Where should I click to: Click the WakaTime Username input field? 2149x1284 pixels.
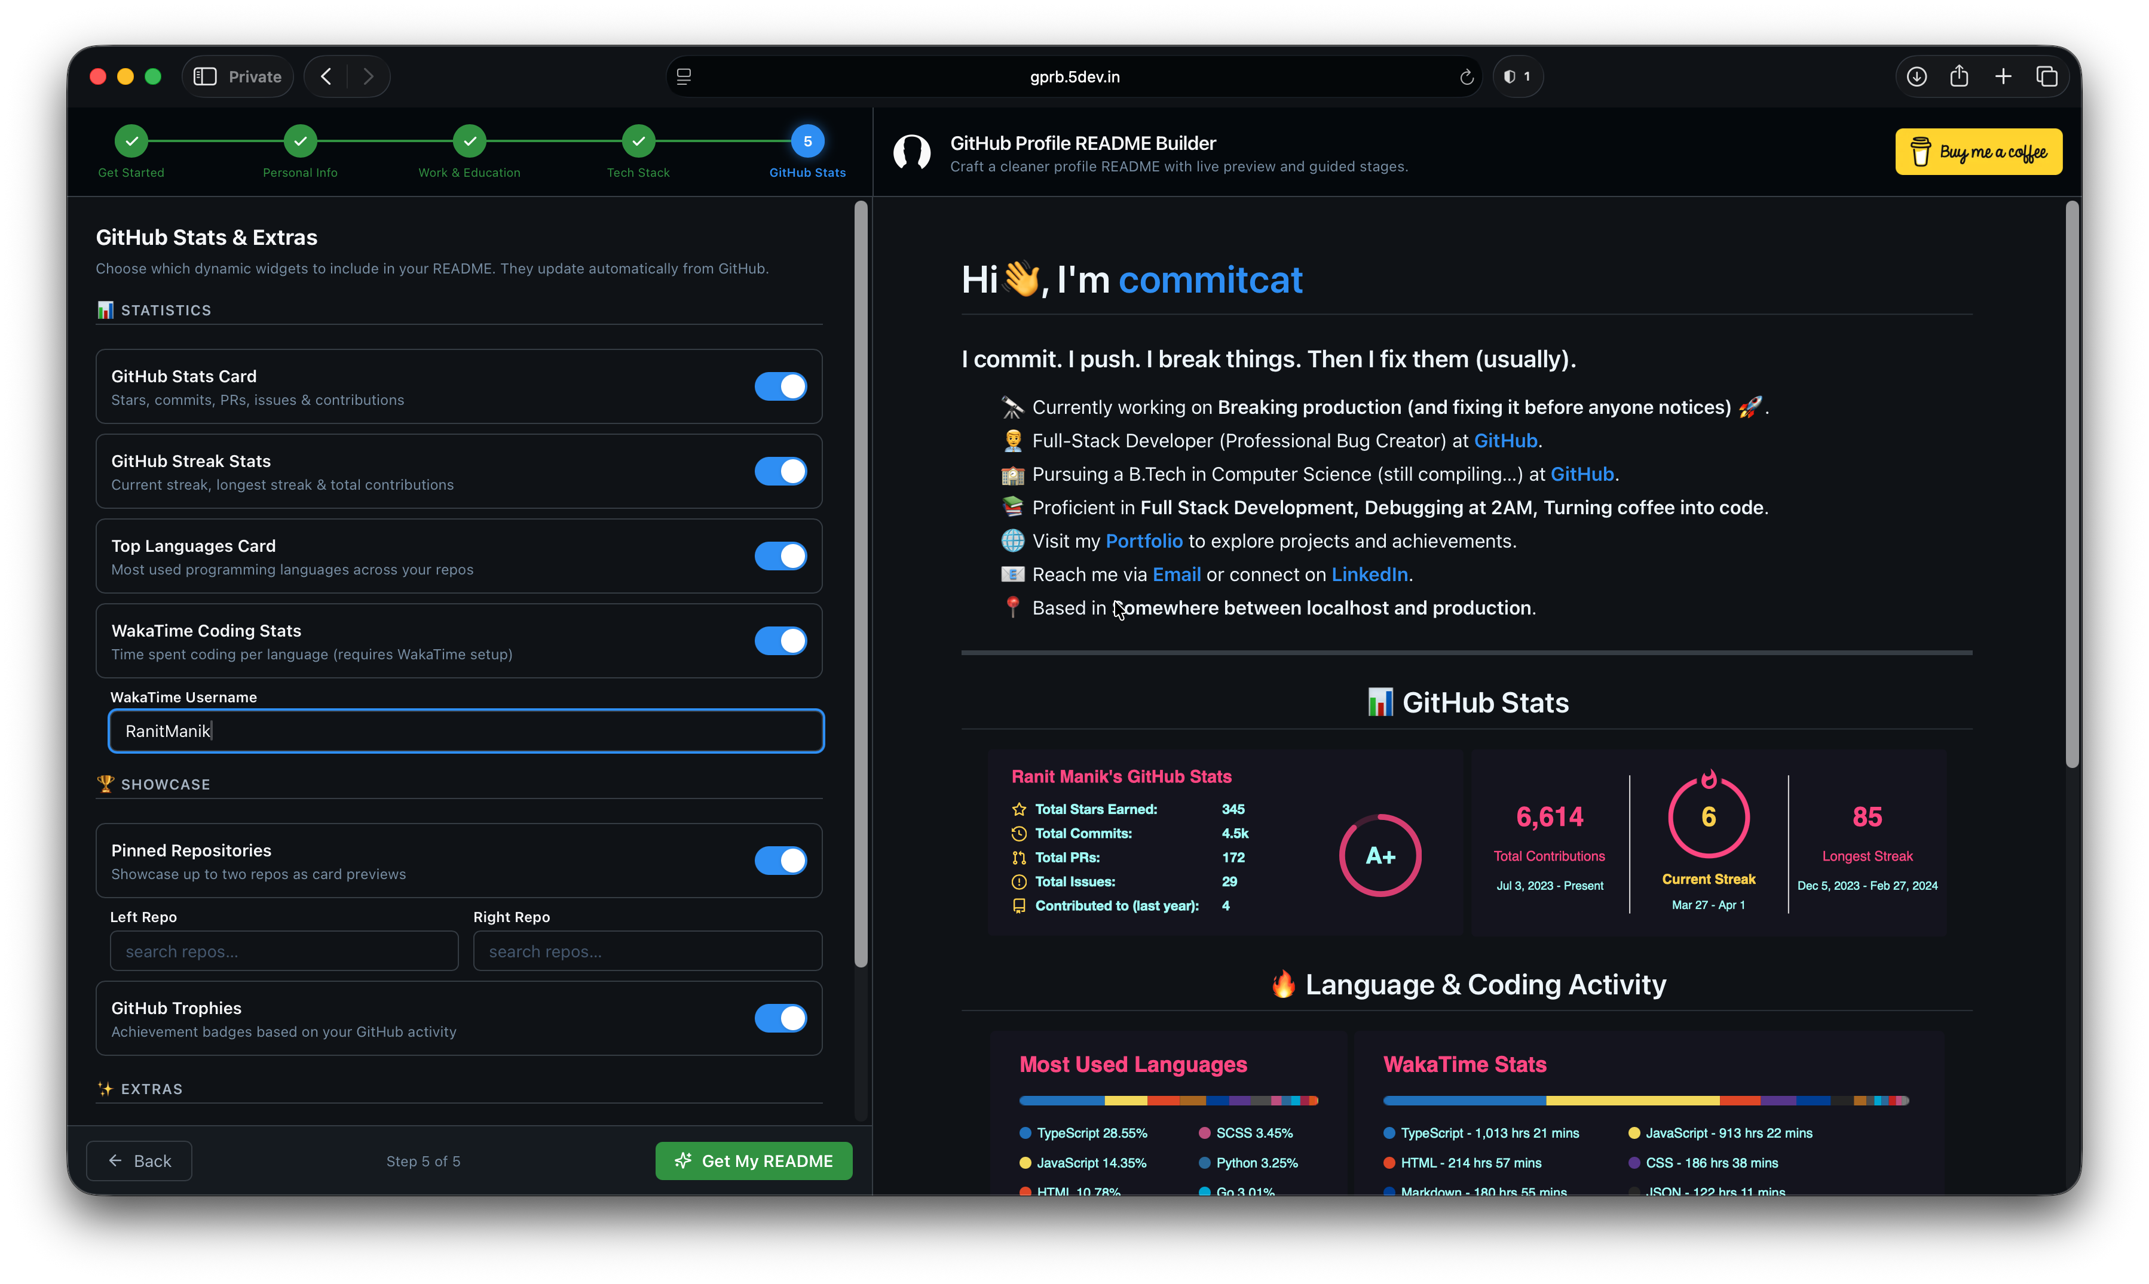(x=466, y=730)
